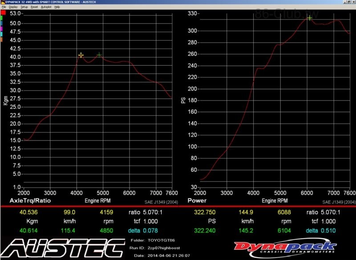Select the orange run color swatch
356x260 pixels.
click(2, 40)
